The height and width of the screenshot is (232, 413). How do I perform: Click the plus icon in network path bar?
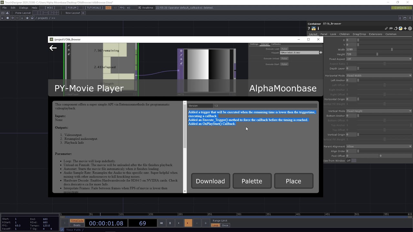pos(22,18)
